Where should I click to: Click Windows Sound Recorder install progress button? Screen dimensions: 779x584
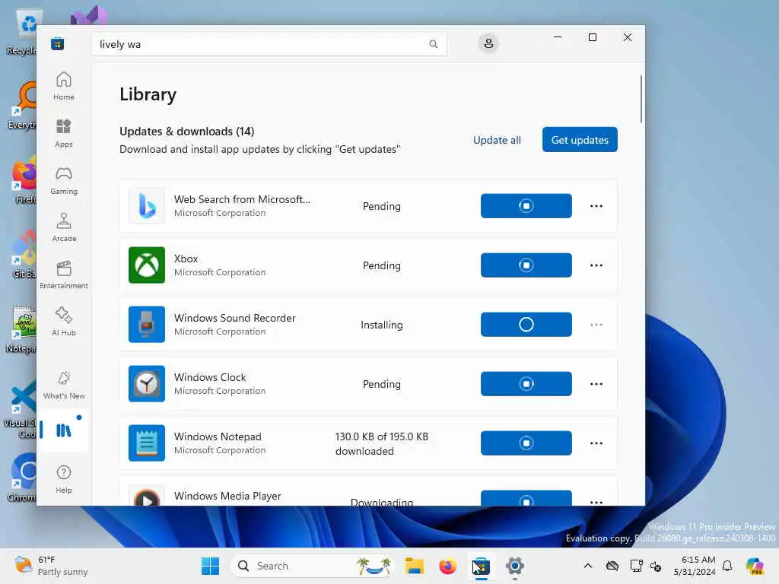[x=526, y=324]
